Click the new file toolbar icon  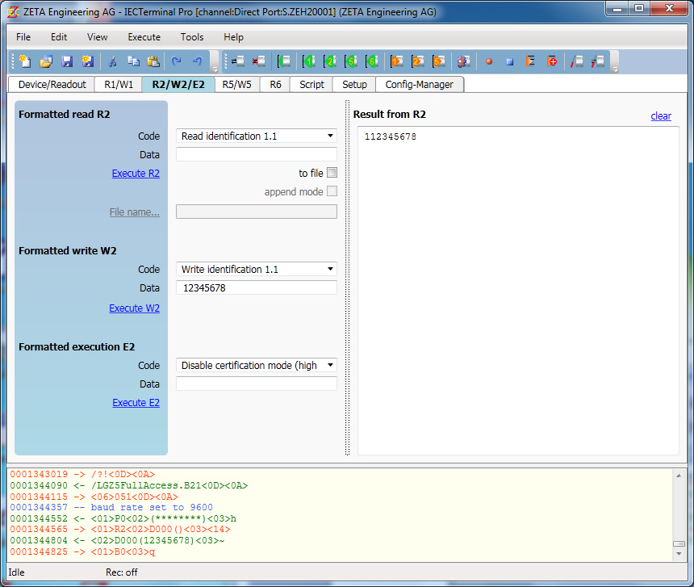(x=25, y=61)
